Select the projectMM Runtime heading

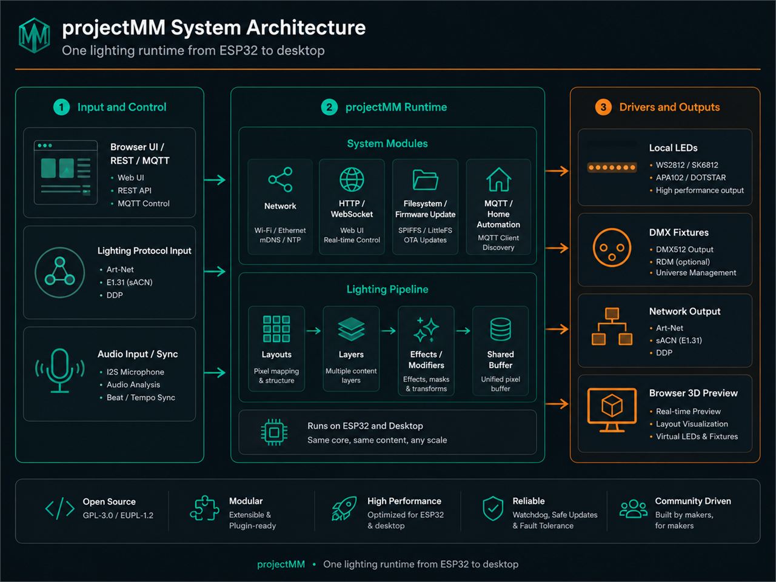[396, 107]
